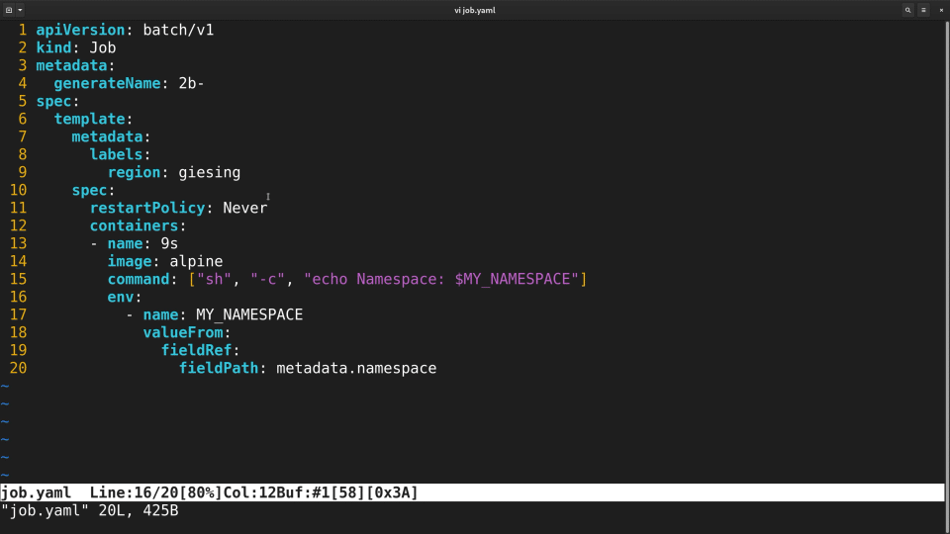The image size is (950, 534).
Task: Click line number 20 in the gutter
Action: point(18,368)
